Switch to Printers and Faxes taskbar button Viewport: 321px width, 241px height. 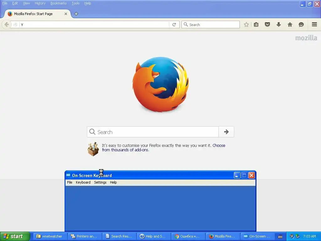pyautogui.click(x=85, y=236)
